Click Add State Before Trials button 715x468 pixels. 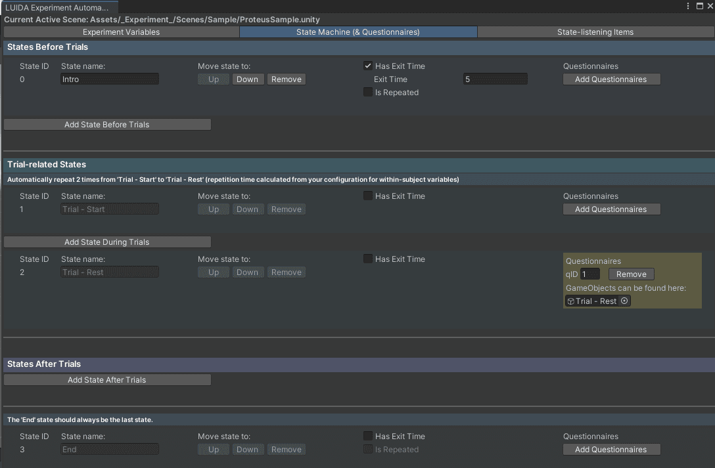coord(107,124)
